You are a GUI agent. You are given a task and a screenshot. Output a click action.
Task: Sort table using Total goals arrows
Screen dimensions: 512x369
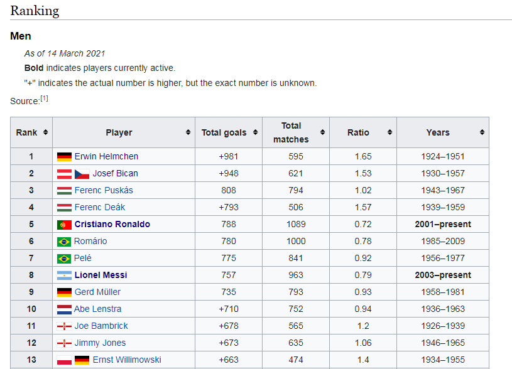coord(254,133)
